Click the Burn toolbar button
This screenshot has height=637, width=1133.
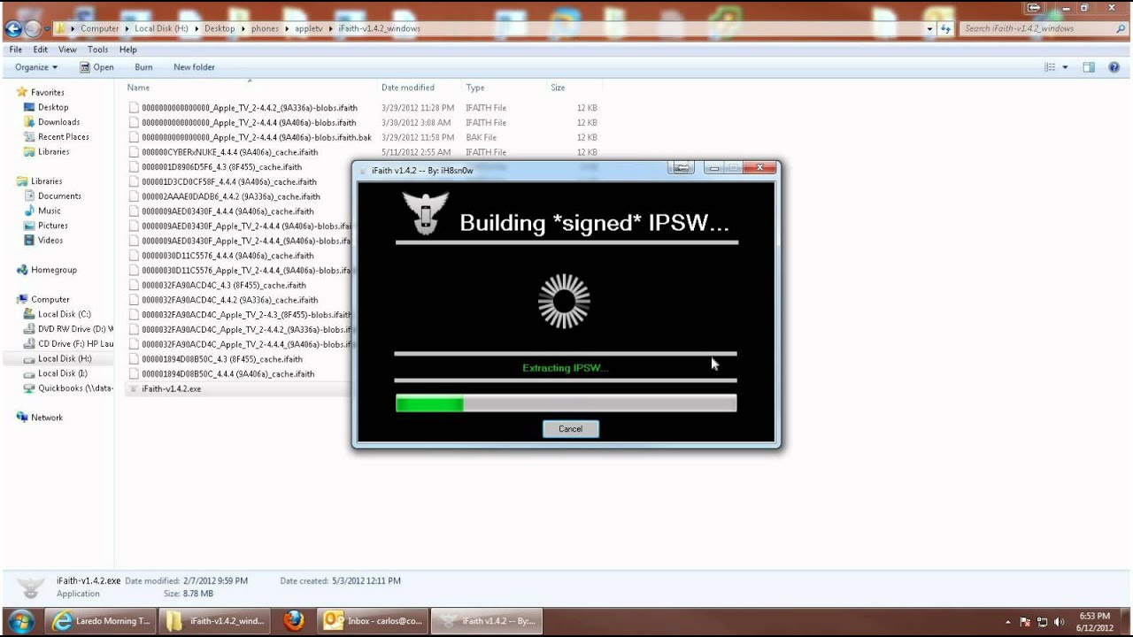[143, 67]
